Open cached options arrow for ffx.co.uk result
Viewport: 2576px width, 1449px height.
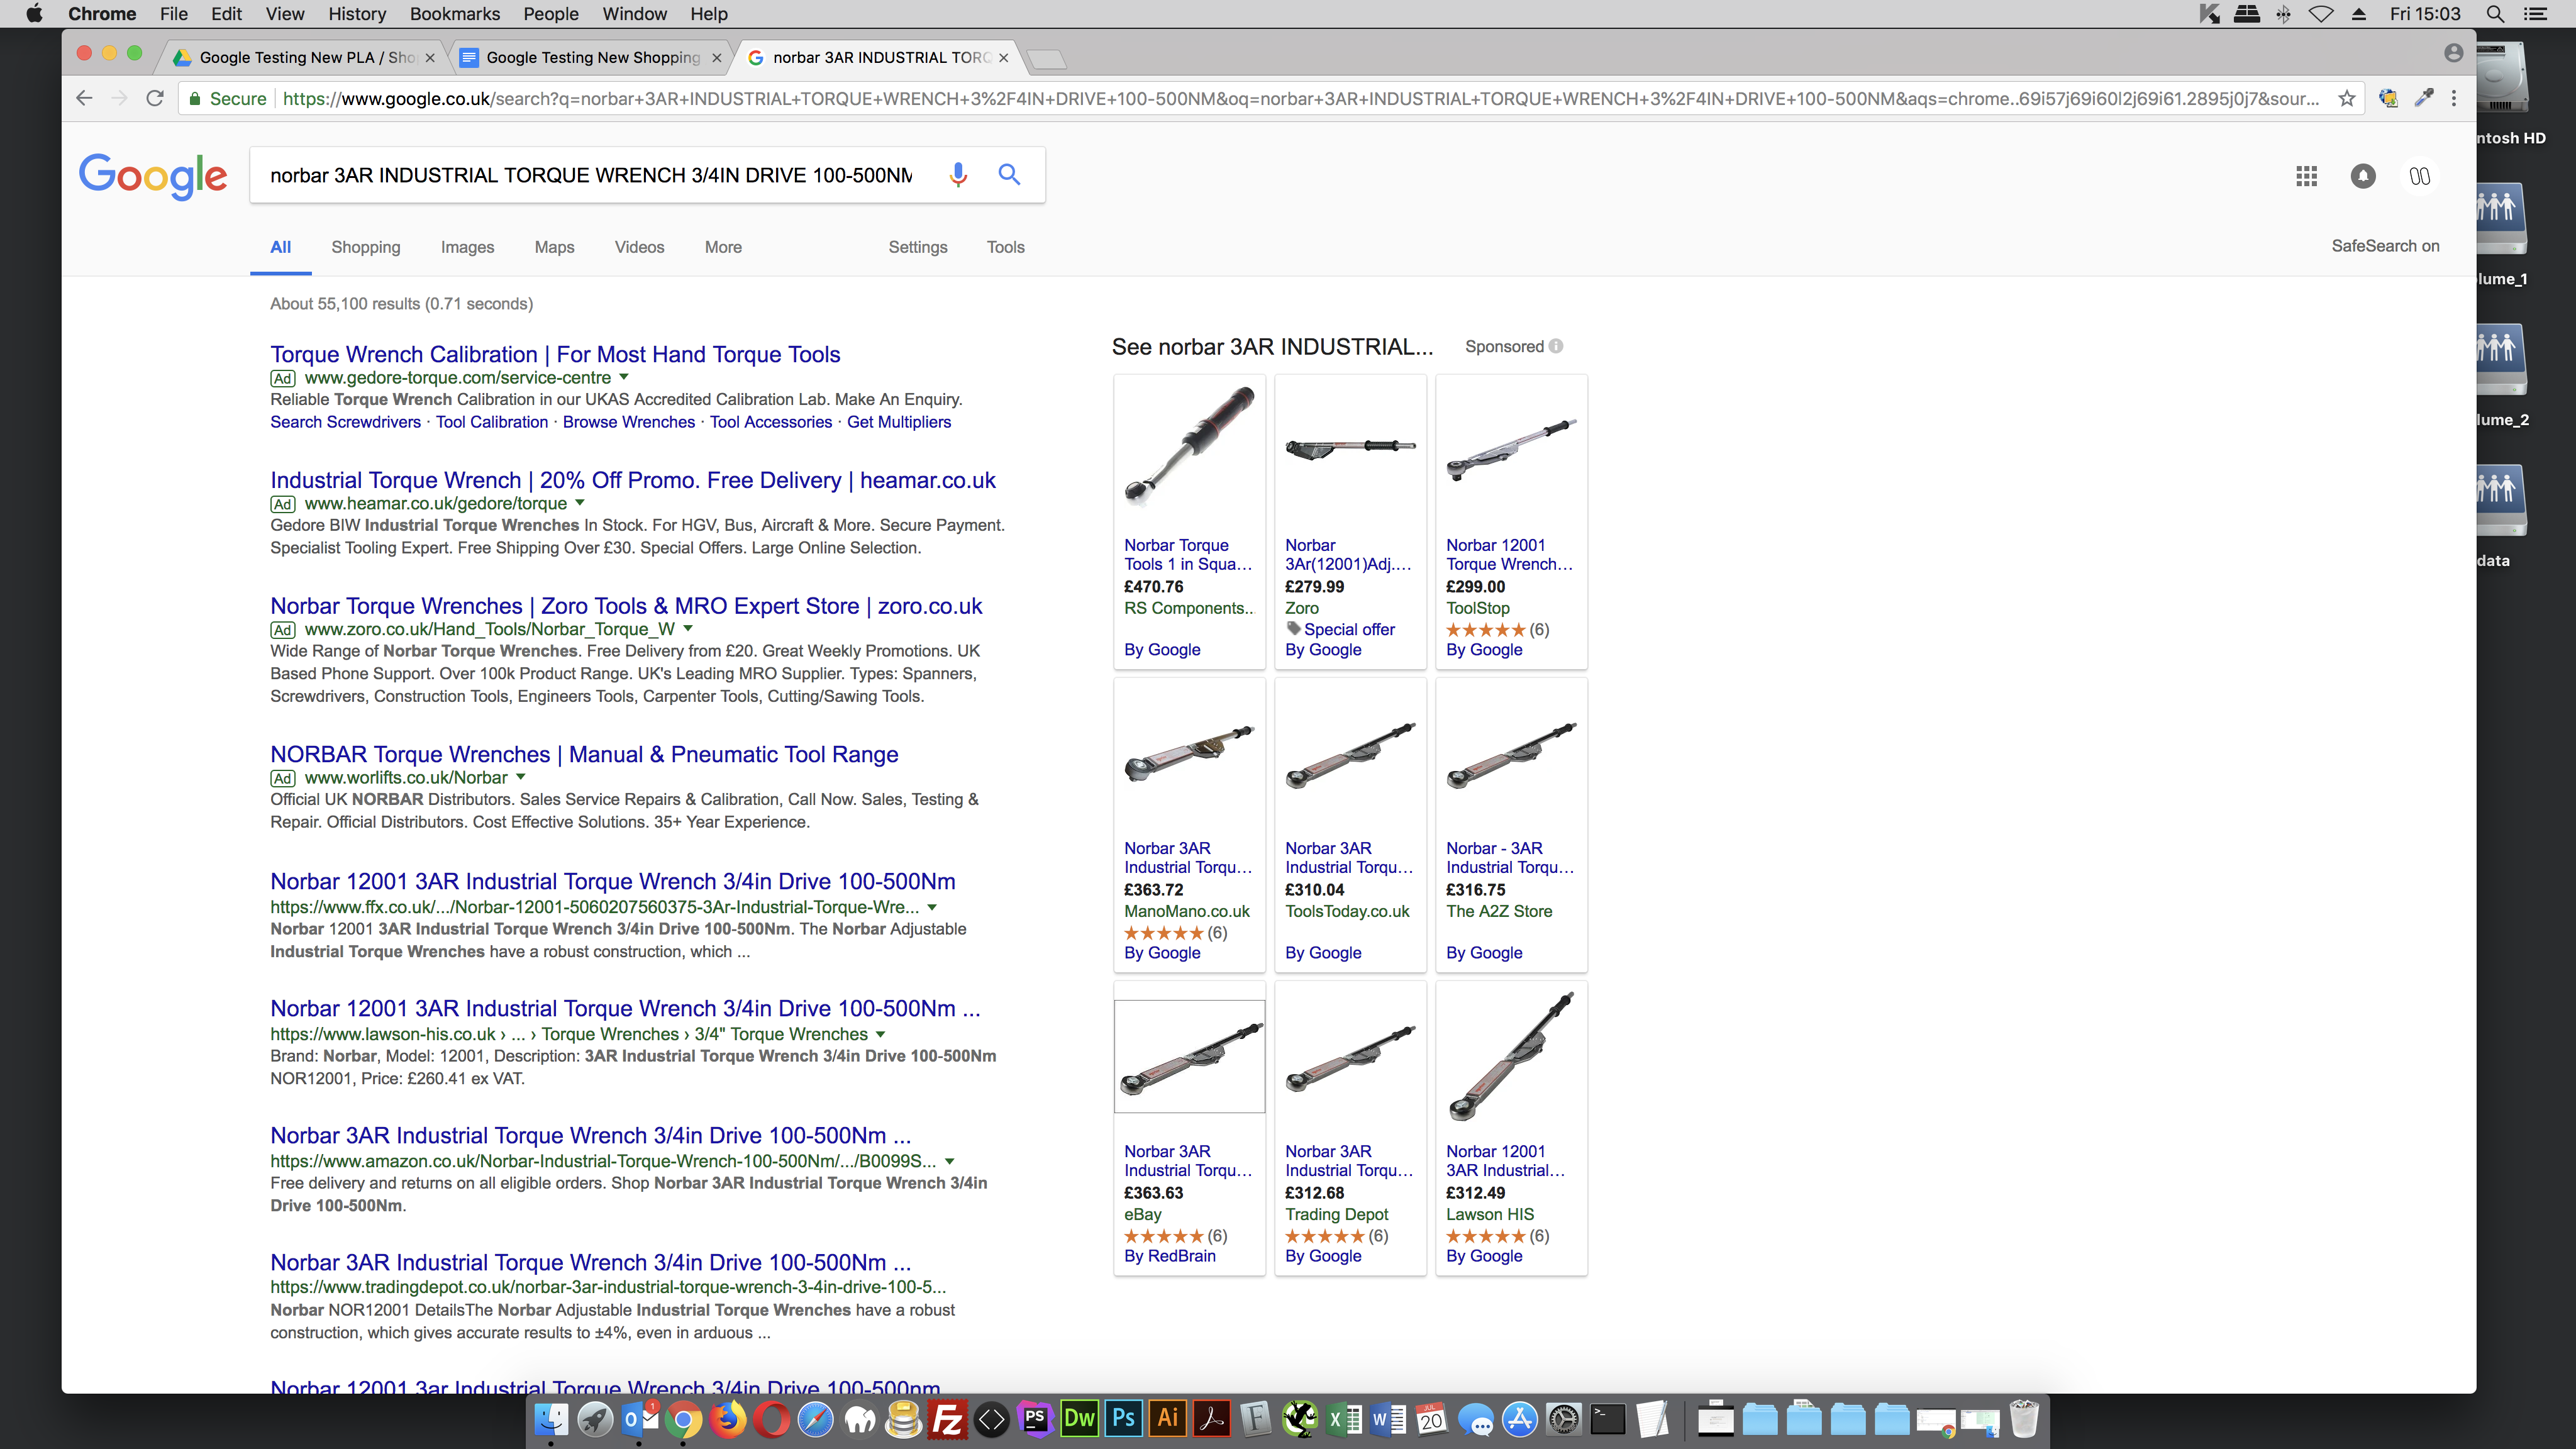tap(932, 907)
